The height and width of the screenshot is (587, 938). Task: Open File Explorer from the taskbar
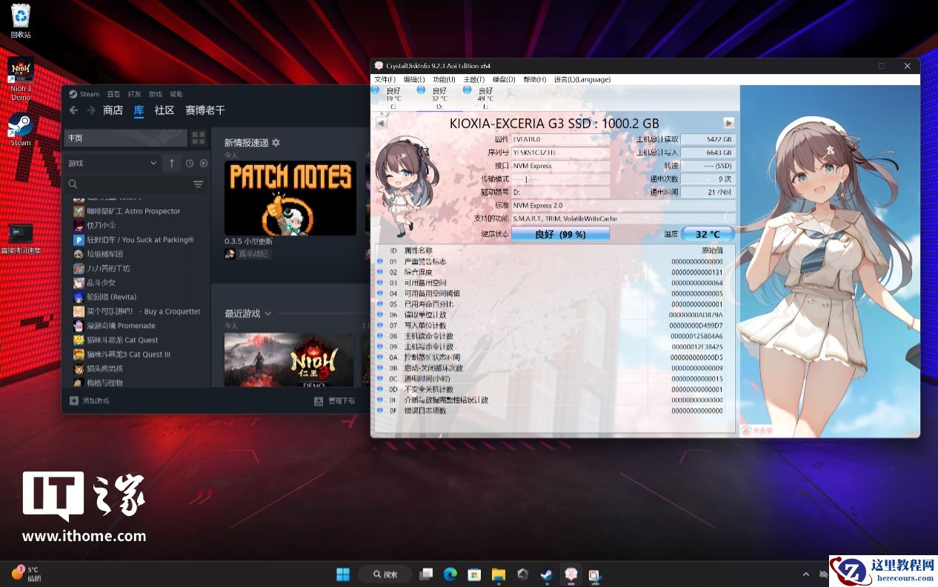[499, 574]
